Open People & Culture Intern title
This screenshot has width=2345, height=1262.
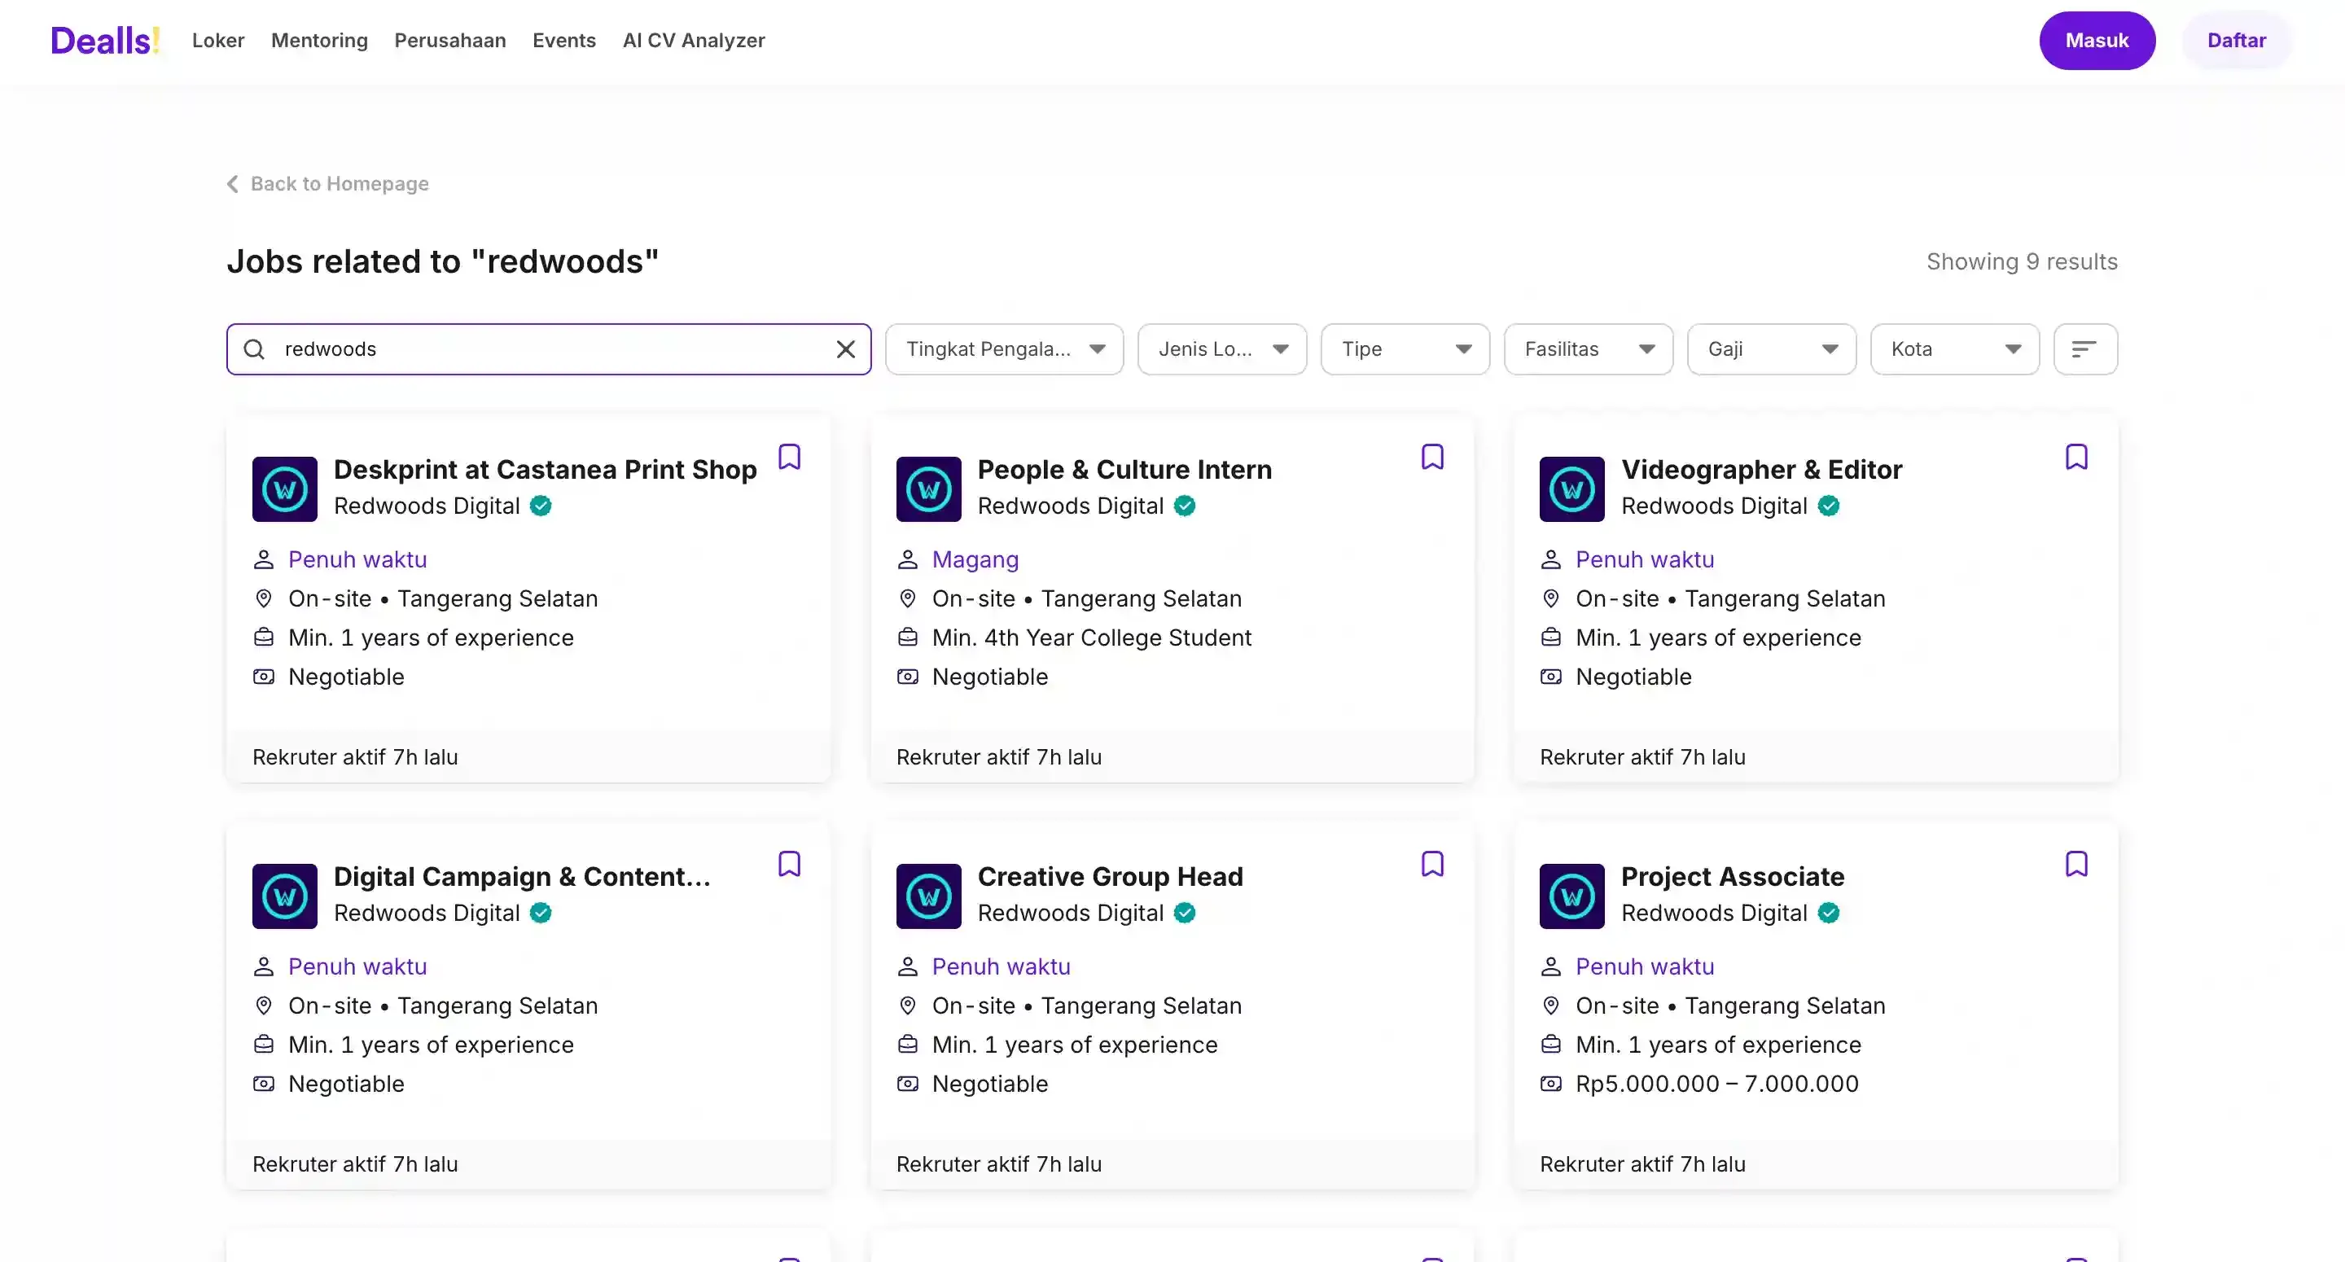tap(1124, 469)
